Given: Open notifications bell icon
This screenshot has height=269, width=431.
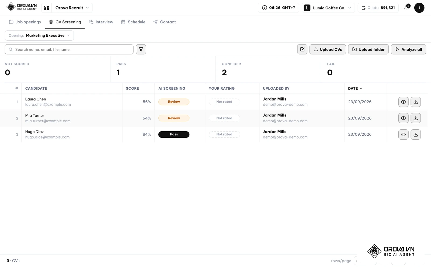Looking at the screenshot, I should click(x=406, y=8).
